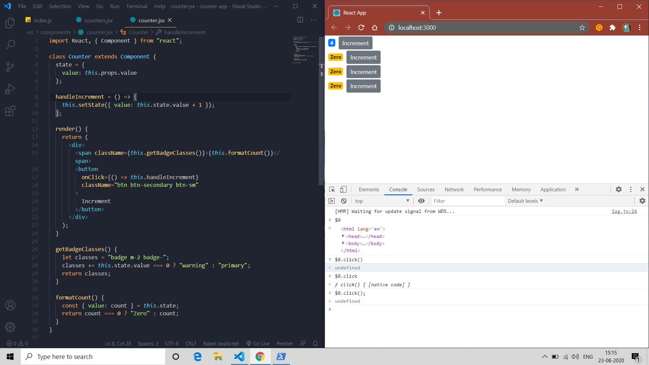Viewport: 649px width, 365px height.
Task: Open the File menu in VS Code
Action: 22,6
